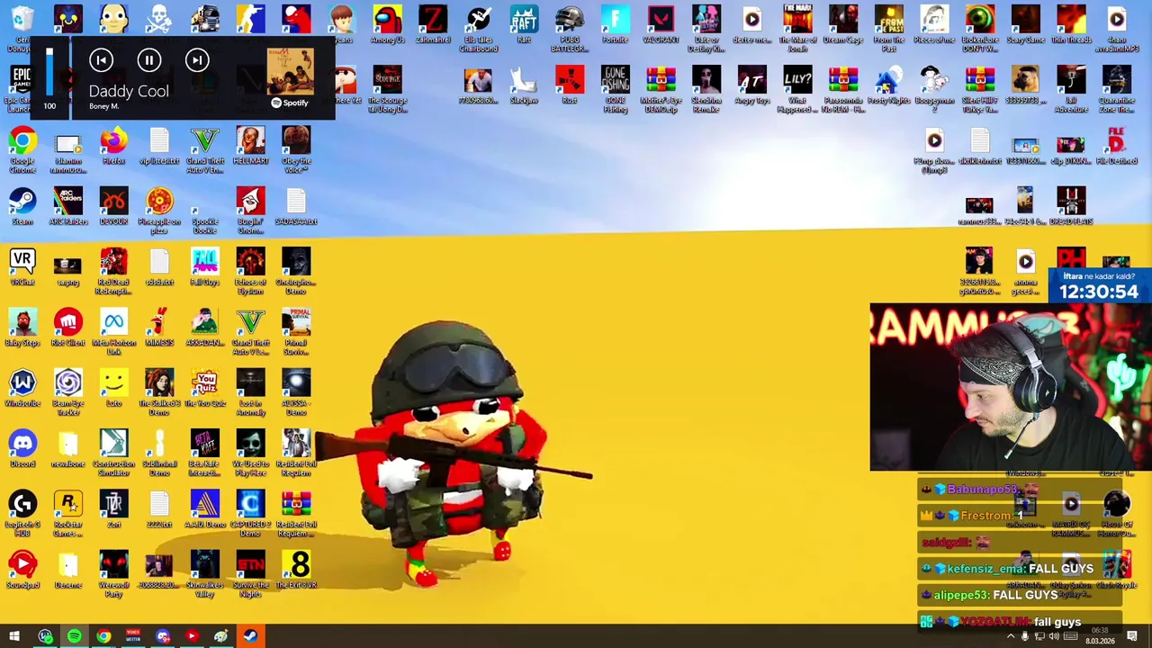
Task: Select the vip listesi.txt file
Action: (159, 146)
